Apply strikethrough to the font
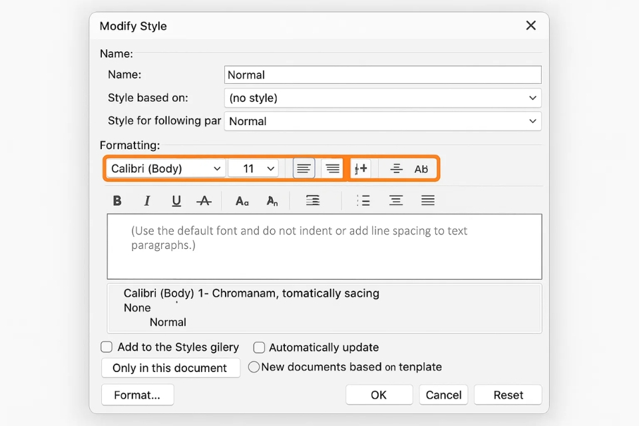639x426 pixels. click(x=204, y=201)
